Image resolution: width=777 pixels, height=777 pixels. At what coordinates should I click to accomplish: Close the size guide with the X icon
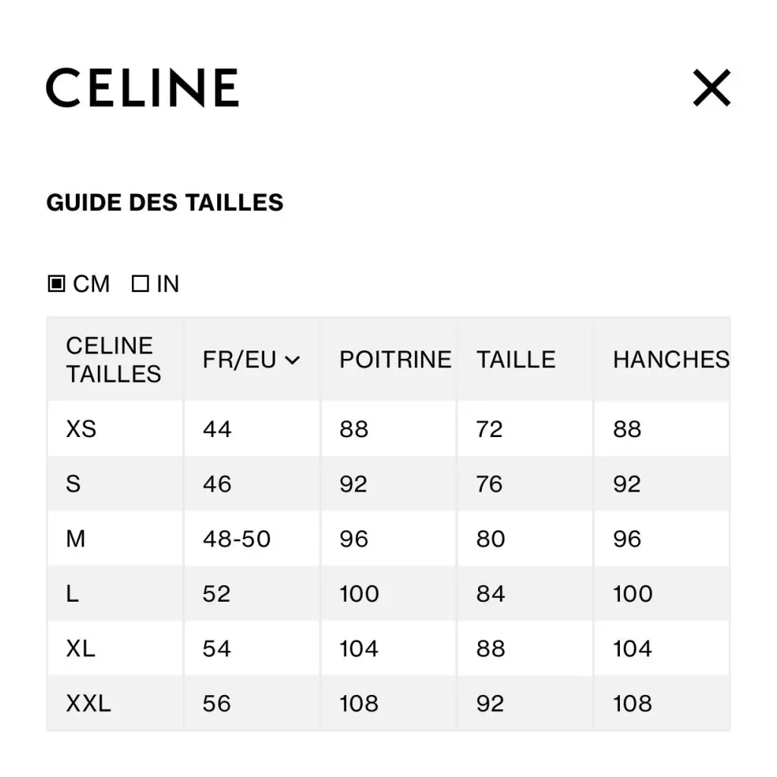point(711,88)
